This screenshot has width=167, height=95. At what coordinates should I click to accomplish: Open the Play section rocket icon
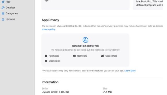click(x=3, y=2)
